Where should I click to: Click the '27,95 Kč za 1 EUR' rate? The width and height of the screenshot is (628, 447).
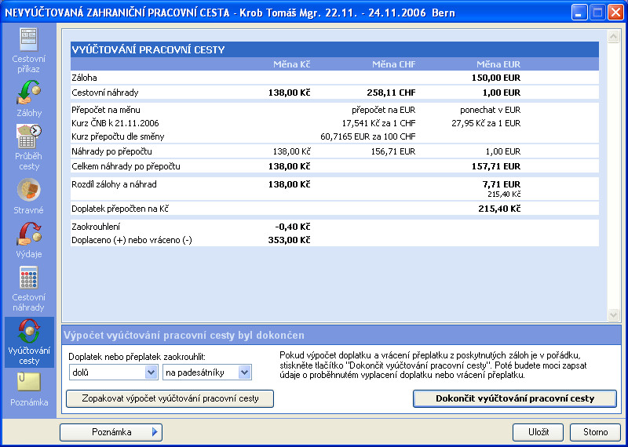pos(486,123)
